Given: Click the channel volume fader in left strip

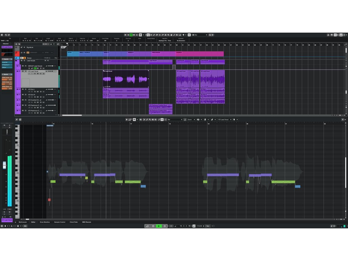Looking at the screenshot, I should click(4, 165).
